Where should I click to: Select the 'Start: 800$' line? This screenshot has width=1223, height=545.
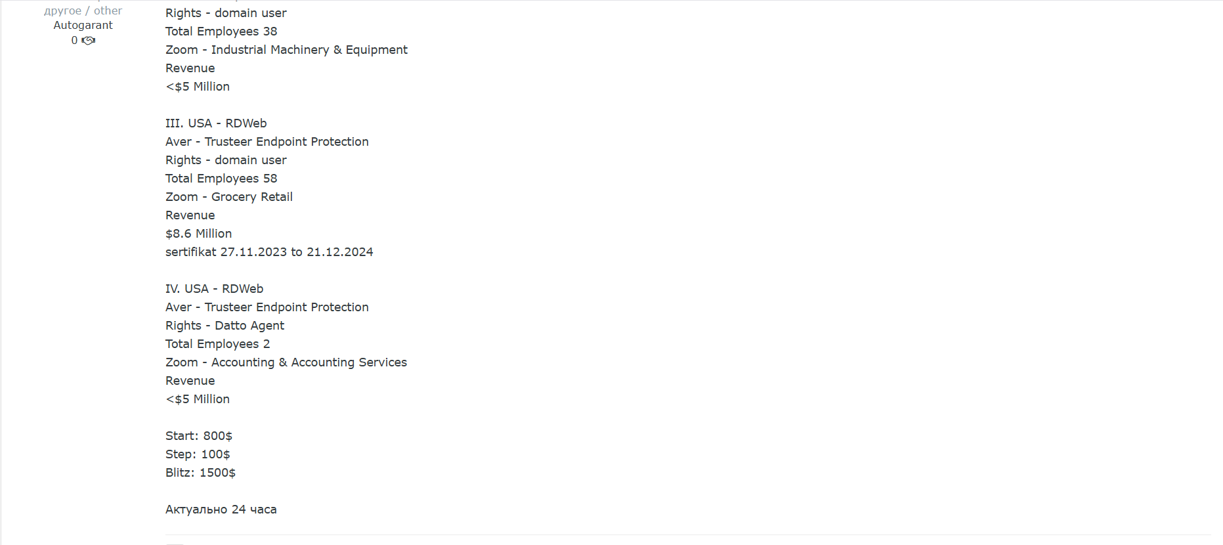click(199, 436)
